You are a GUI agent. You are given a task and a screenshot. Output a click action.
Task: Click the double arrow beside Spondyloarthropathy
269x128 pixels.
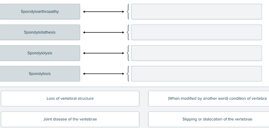pyautogui.click(x=104, y=12)
